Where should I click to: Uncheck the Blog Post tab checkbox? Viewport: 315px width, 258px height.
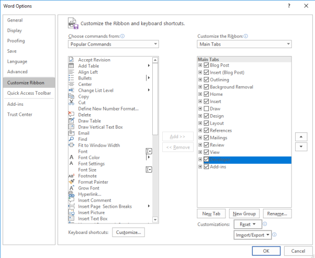(206, 65)
